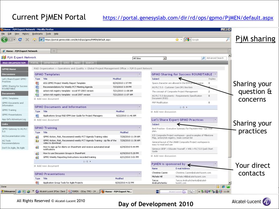Bookmark this page with the star icon
The width and height of the screenshot is (279, 209).
177,39
